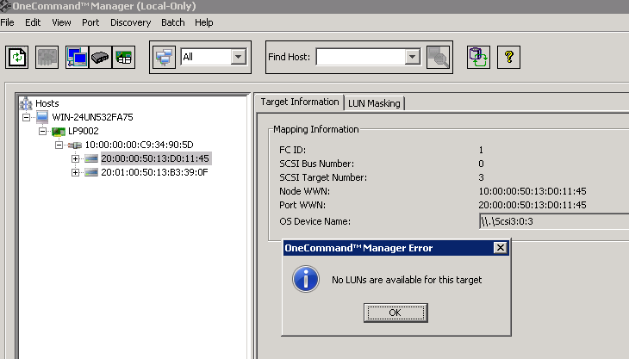629x359 pixels.
Task: Click the CIM/refresh LUNs toolbar icon
Action: click(x=478, y=58)
